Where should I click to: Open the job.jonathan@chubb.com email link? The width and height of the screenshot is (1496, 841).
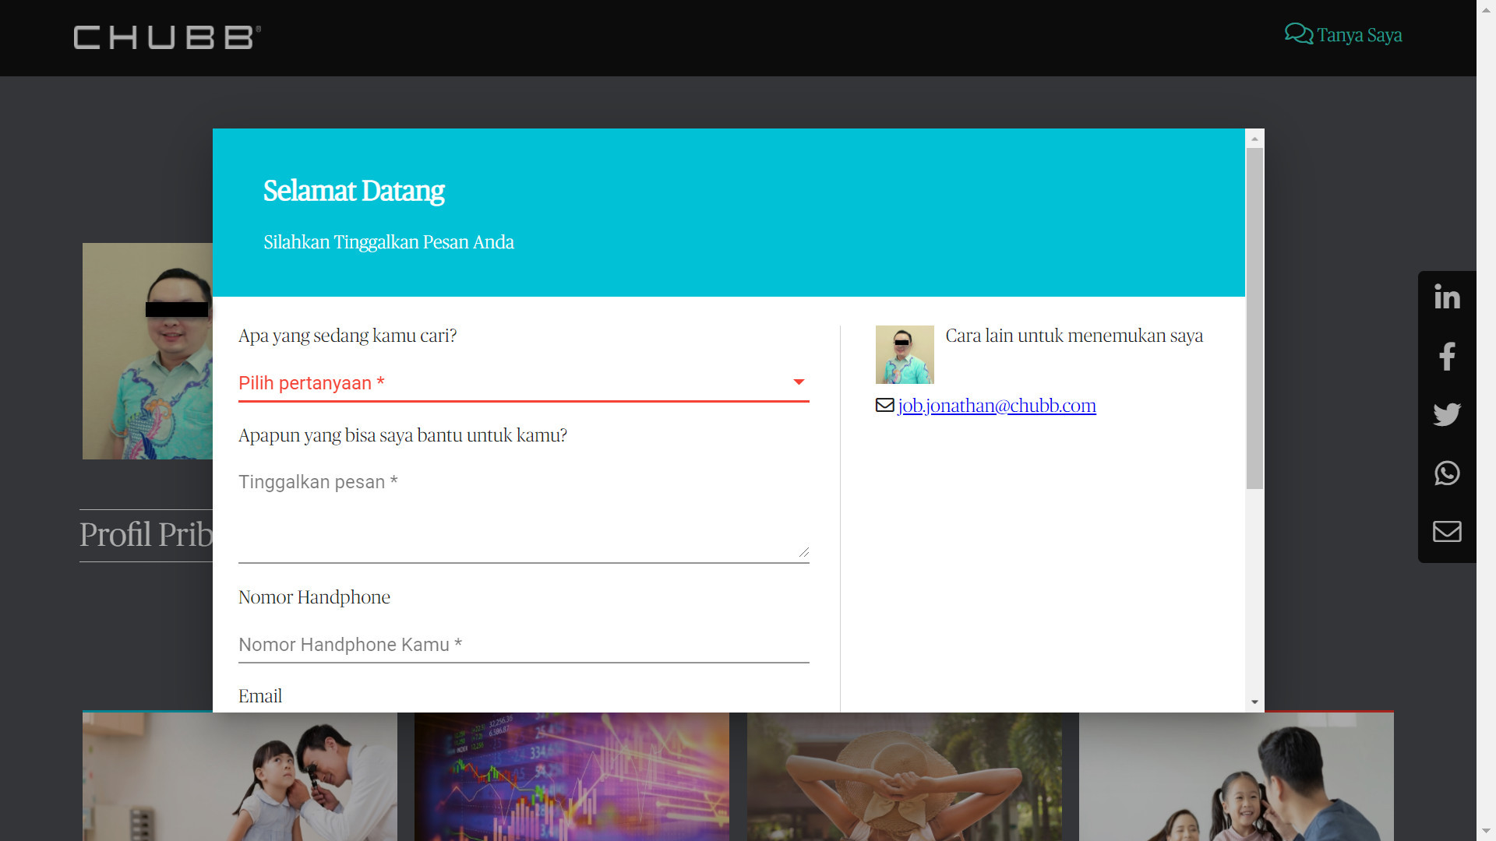point(997,405)
